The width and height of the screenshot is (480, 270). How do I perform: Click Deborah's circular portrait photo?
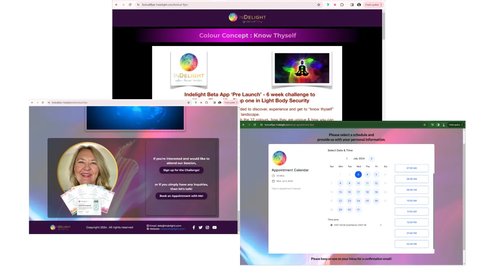(x=88, y=172)
